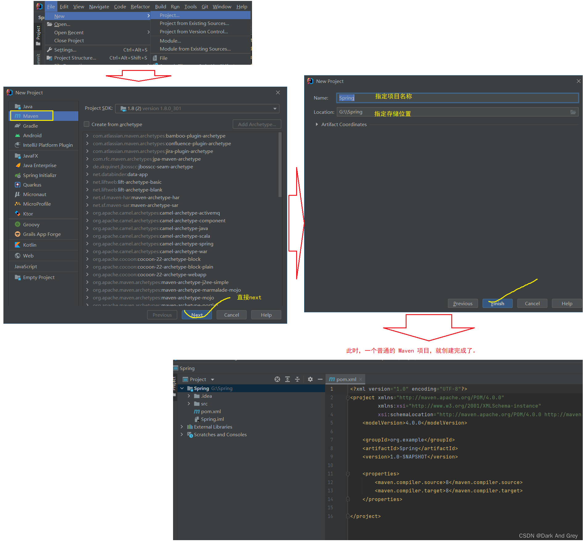
Task: Select Kotlin project type
Action: [x=44, y=245]
